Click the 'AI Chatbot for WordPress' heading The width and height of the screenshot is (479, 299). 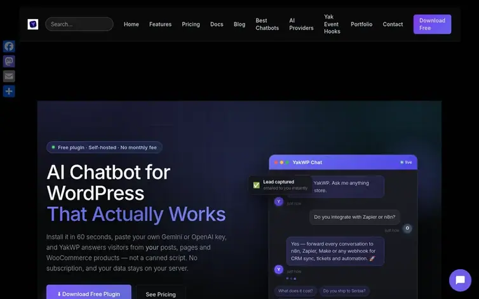coord(109,183)
